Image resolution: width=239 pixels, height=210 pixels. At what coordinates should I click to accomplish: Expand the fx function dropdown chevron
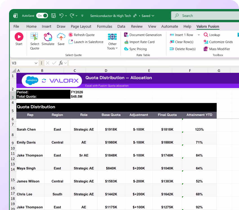point(66,63)
